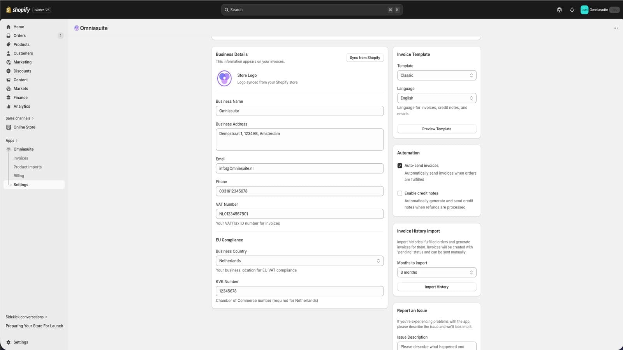The height and width of the screenshot is (350, 623).
Task: Expand the Months to import dropdown
Action: coord(436,273)
